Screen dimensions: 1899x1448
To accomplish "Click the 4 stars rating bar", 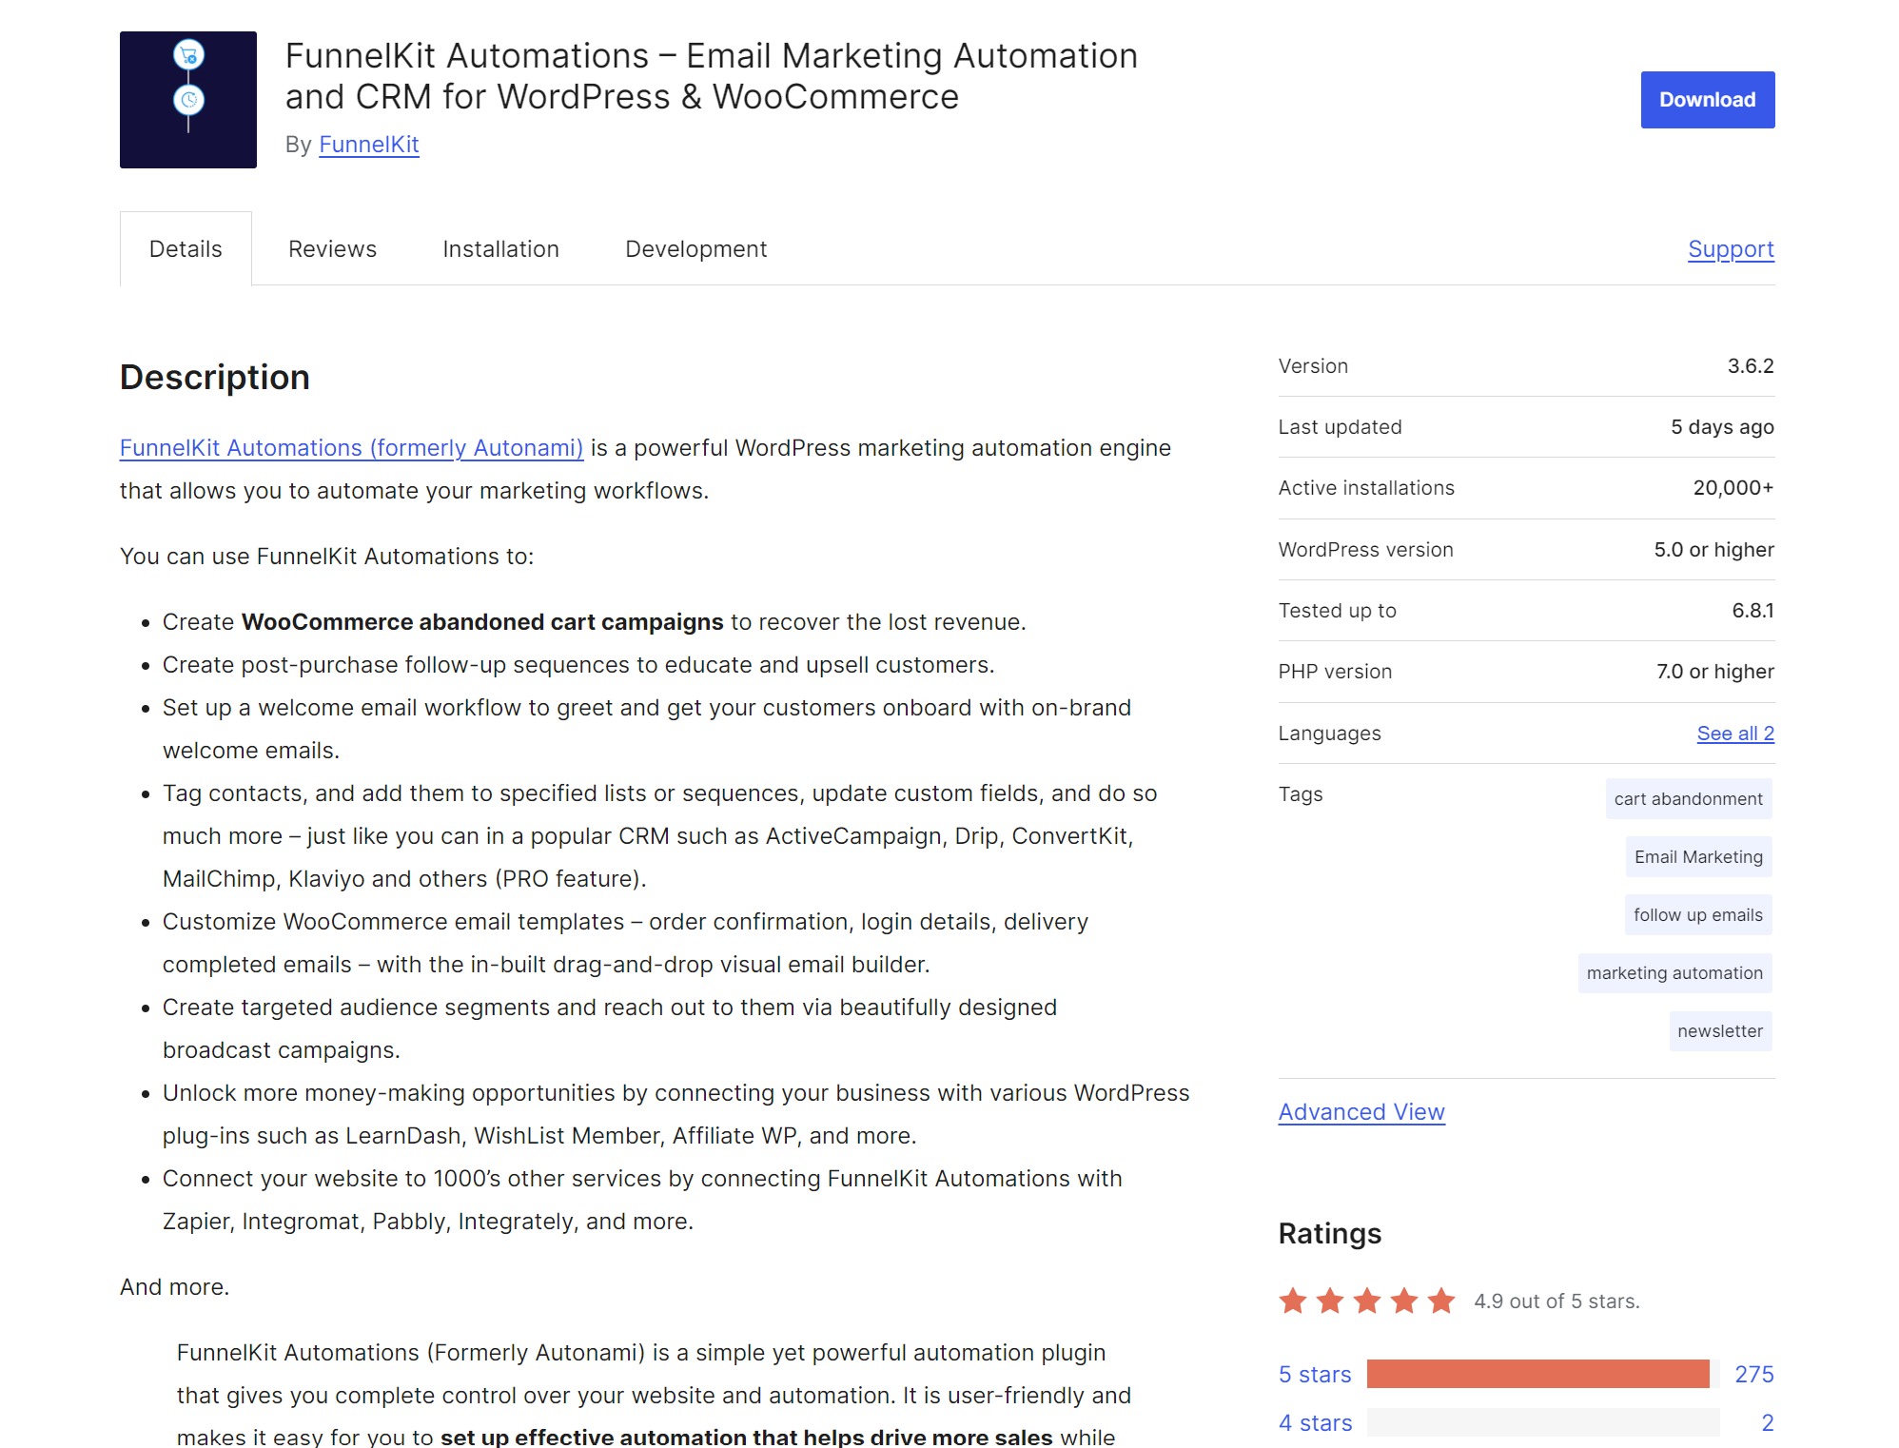I will tap(1543, 1422).
